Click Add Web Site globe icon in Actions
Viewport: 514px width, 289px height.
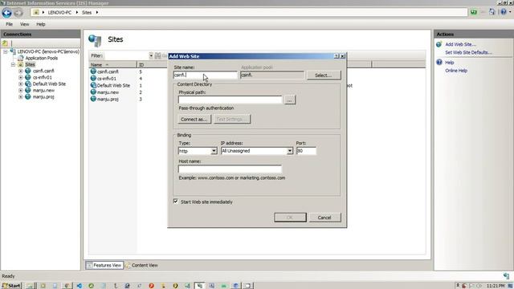tap(439, 44)
